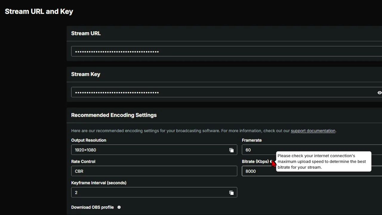Click the Stream URL and Key heading

point(39,12)
